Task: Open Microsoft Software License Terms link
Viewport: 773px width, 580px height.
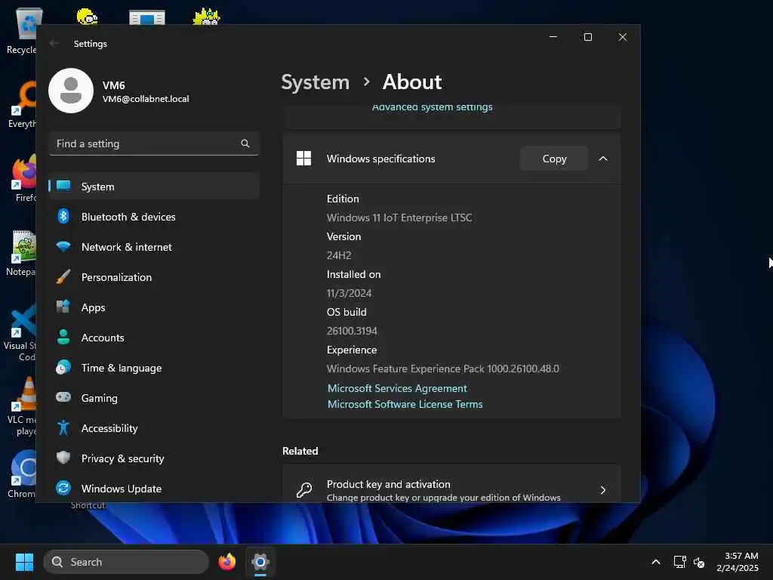Action: (x=405, y=404)
